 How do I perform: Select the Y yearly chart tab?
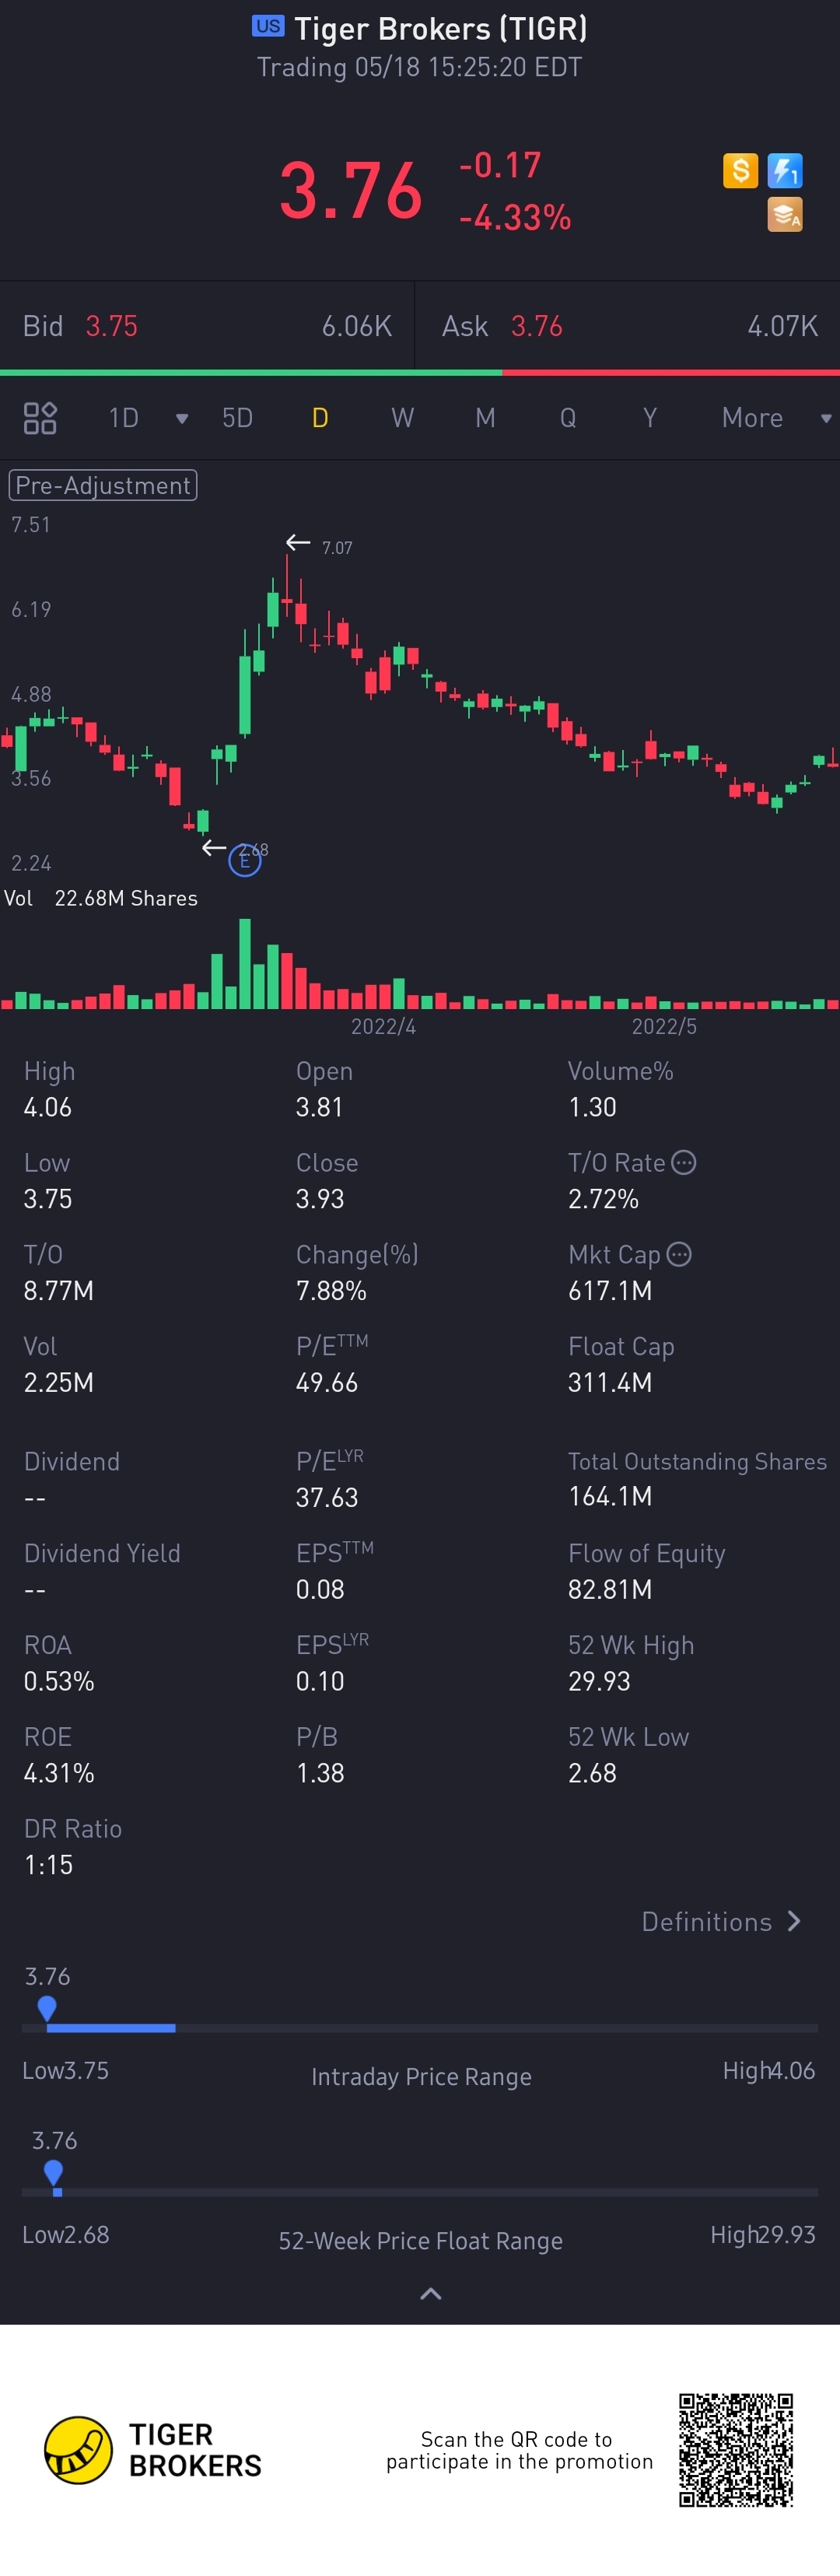650,418
